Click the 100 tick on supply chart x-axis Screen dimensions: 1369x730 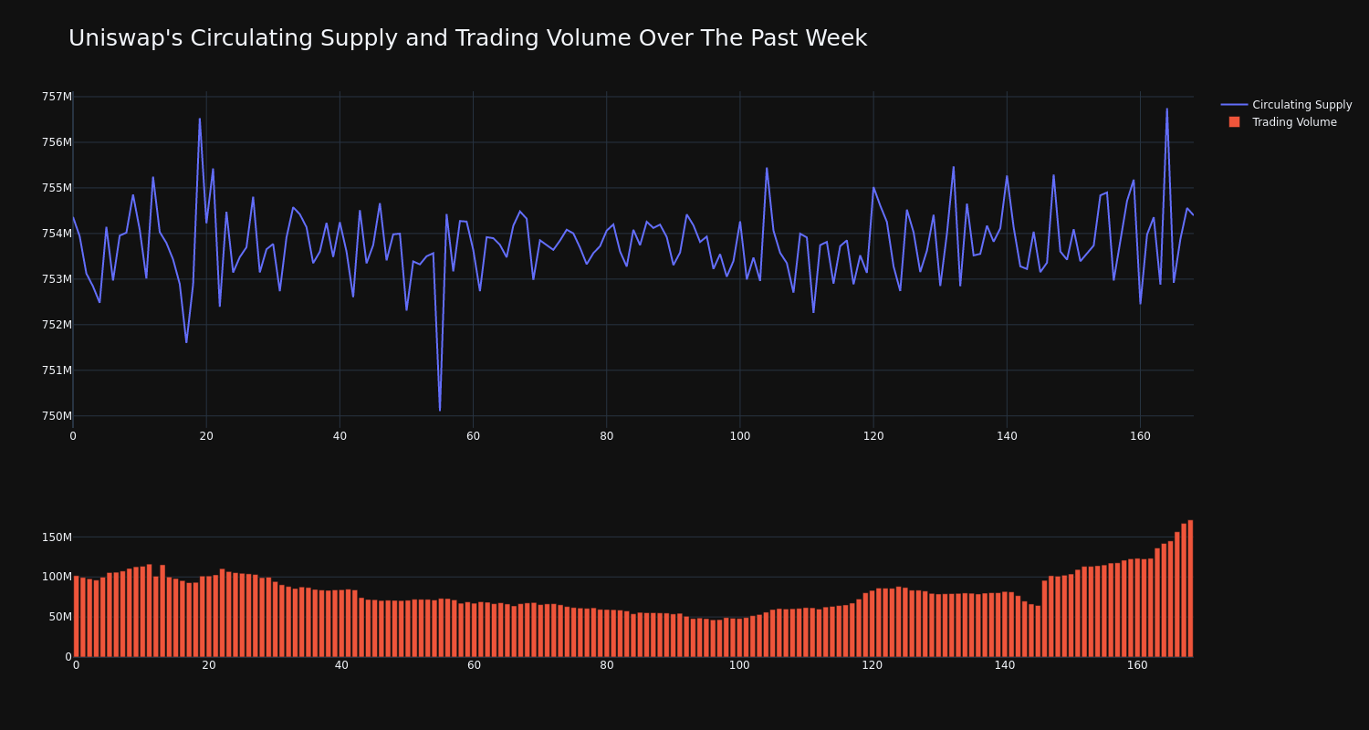740,436
